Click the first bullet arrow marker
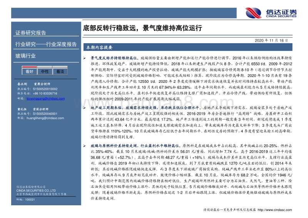The height and width of the screenshot is (218, 308). coord(84,58)
